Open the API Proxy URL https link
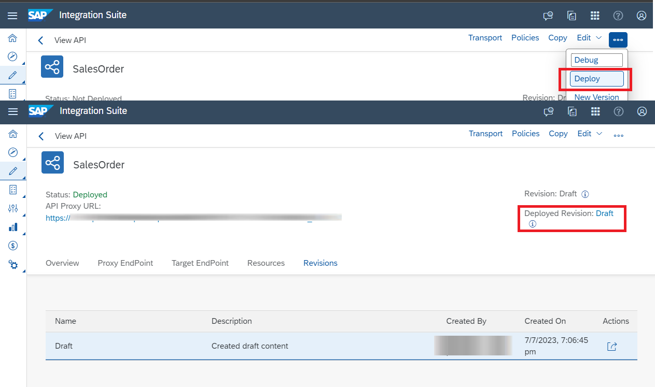The image size is (655, 387). [193, 218]
